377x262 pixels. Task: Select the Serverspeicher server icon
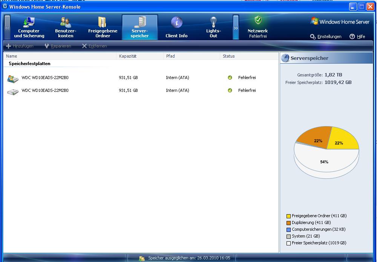pos(140,22)
